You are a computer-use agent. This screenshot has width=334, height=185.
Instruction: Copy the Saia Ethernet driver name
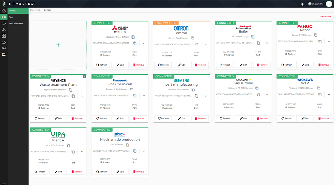127,145
